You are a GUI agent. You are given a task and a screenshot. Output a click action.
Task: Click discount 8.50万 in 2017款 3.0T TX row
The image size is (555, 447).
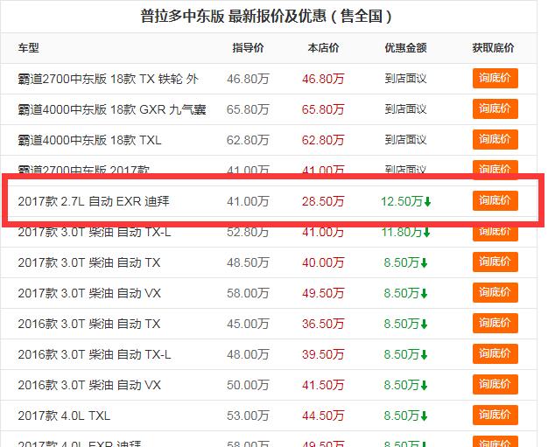(x=405, y=262)
